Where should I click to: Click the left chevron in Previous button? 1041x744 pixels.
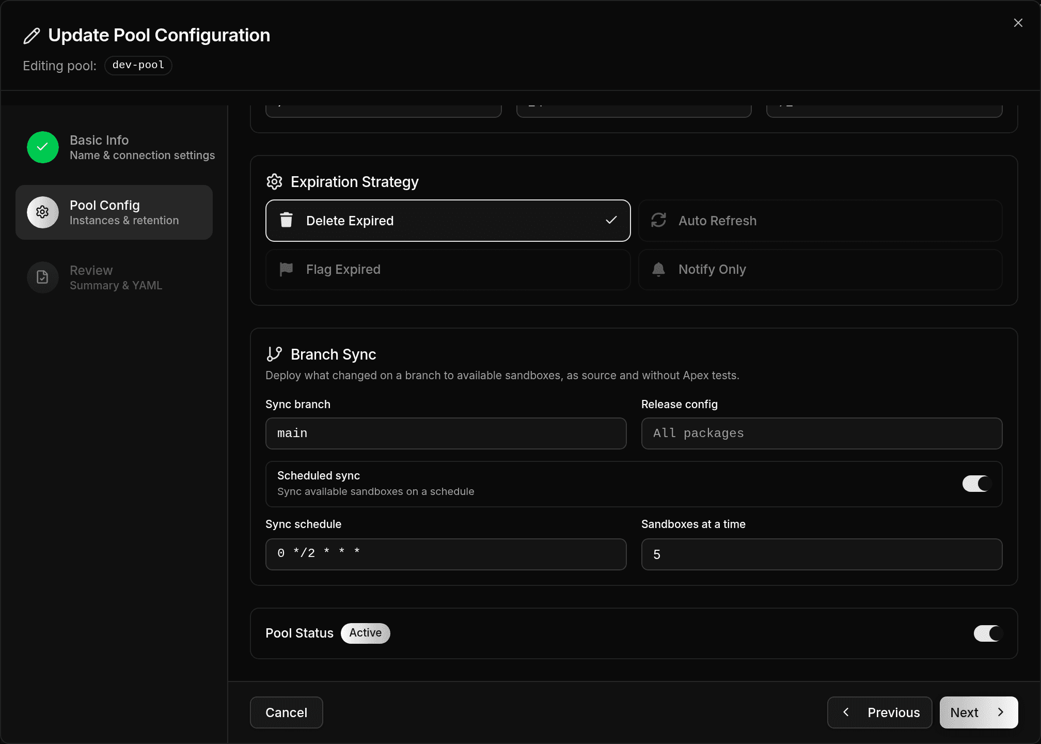click(846, 712)
